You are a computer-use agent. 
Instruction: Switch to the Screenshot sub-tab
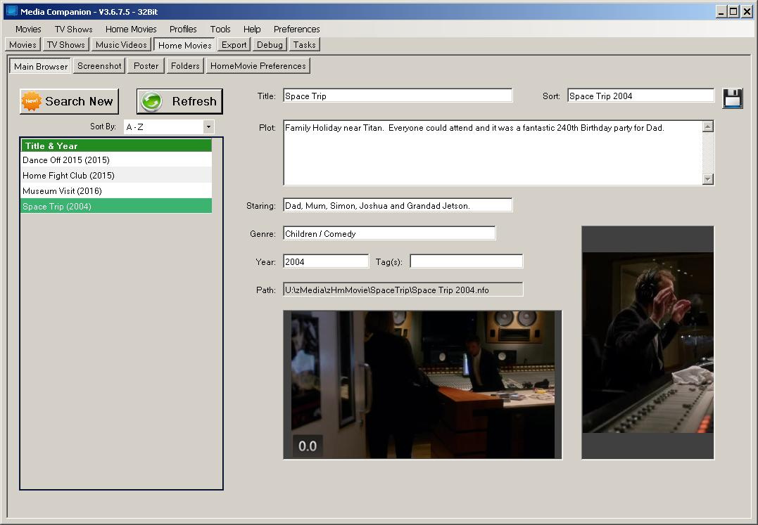pyautogui.click(x=99, y=65)
